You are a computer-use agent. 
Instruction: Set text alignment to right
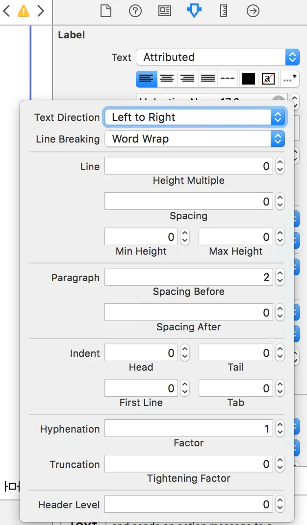pos(187,79)
